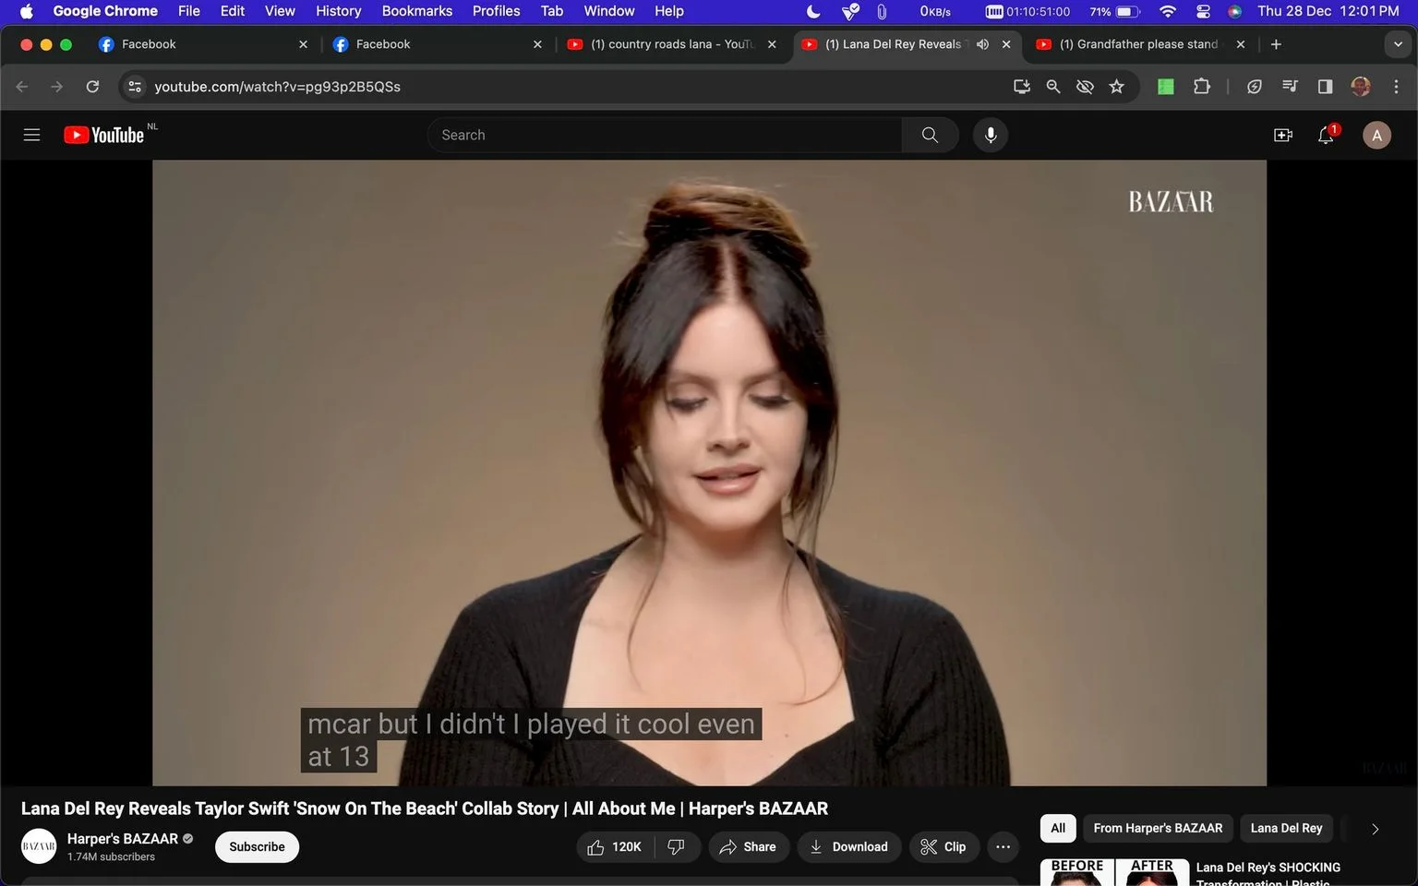Bookmark this page with star icon

tap(1117, 87)
